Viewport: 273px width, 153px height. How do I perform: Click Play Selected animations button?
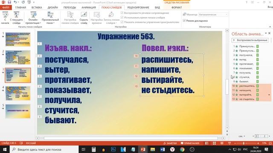coord(250,40)
